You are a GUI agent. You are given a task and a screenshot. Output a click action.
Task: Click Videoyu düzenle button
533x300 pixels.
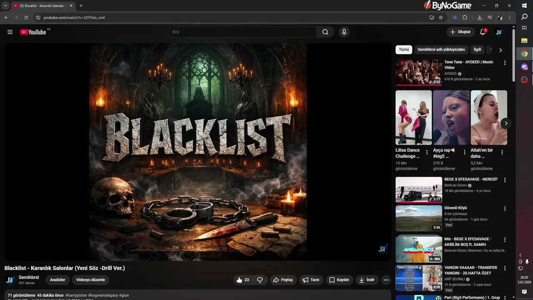tap(90, 280)
